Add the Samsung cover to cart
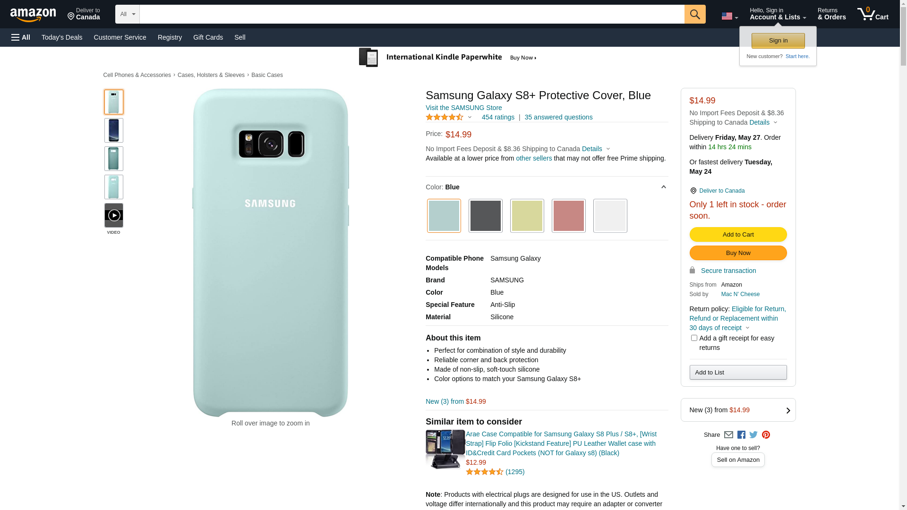 (738, 235)
